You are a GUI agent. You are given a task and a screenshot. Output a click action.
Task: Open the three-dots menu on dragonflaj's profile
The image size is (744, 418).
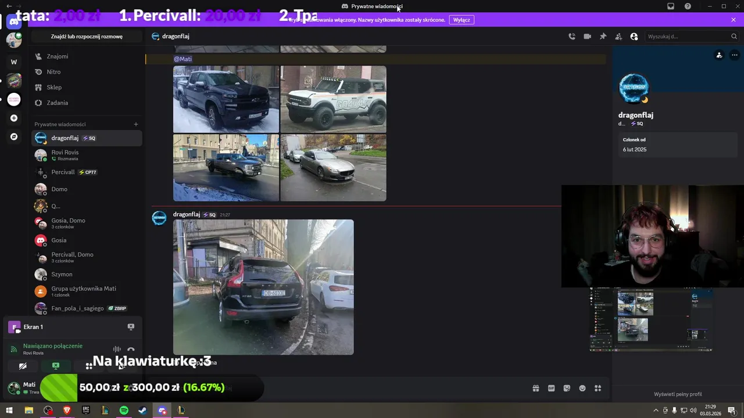pyautogui.click(x=735, y=55)
